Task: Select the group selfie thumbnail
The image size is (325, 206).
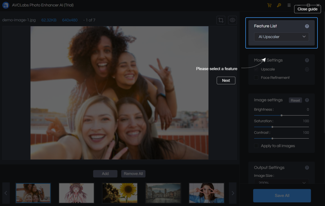Action: coord(33,193)
